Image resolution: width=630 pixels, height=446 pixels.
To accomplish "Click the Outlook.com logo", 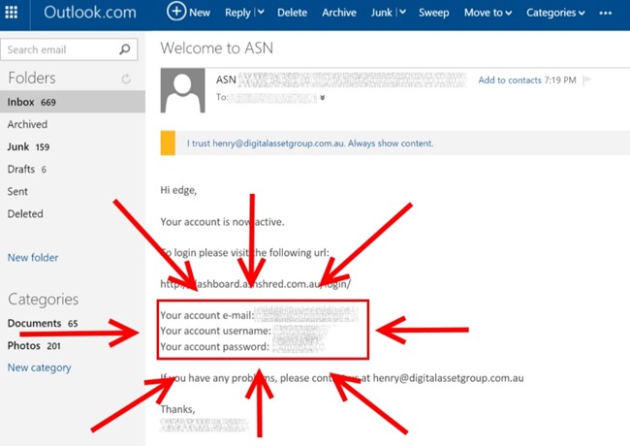I will (x=90, y=13).
